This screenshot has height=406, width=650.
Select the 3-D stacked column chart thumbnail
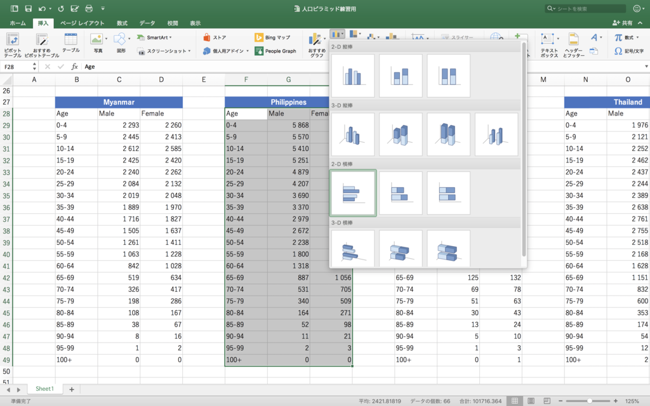(401, 134)
